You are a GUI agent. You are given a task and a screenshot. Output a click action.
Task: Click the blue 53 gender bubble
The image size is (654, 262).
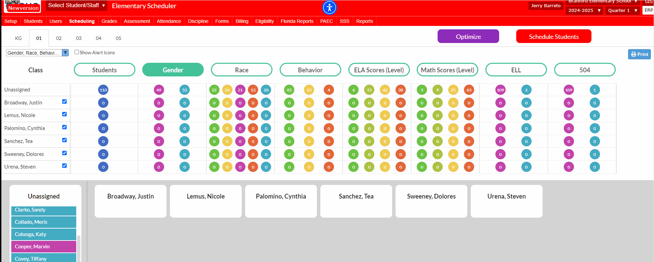185,90
